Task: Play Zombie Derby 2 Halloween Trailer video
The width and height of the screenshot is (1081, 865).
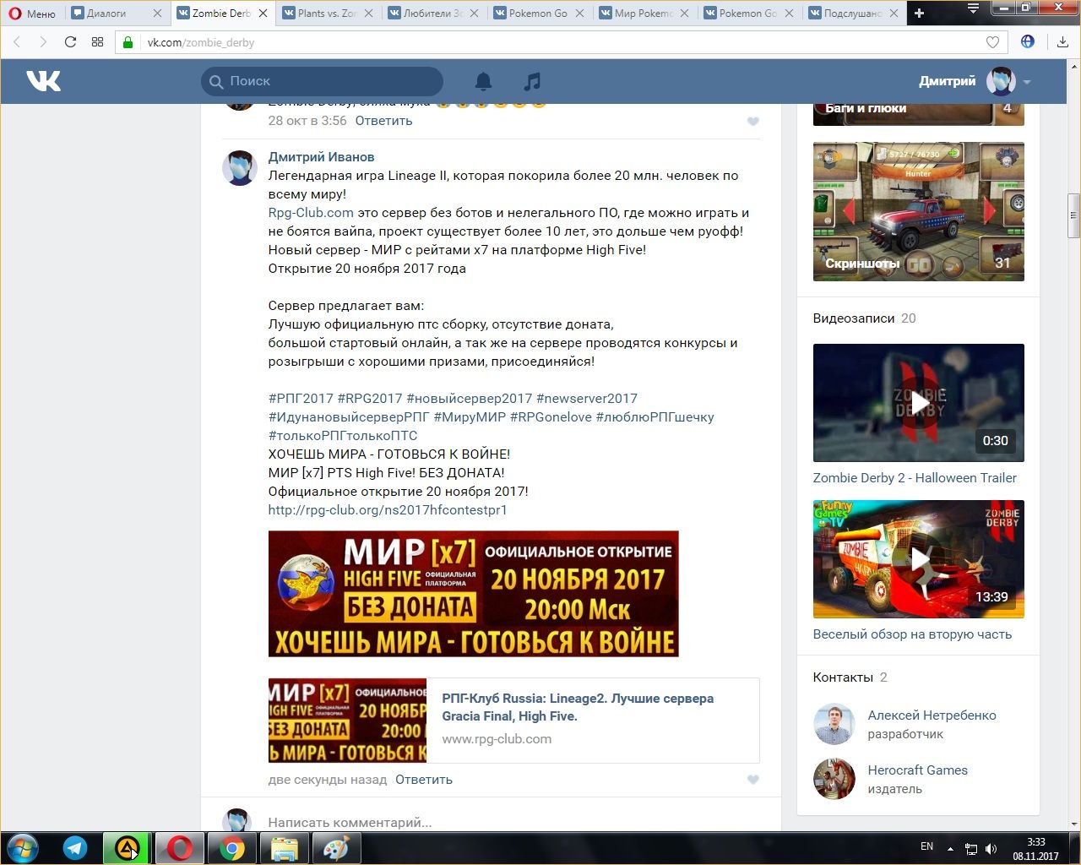Action: (918, 403)
